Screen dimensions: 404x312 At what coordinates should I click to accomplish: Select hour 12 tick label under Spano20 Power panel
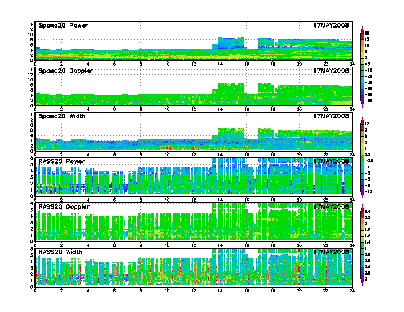194,64
